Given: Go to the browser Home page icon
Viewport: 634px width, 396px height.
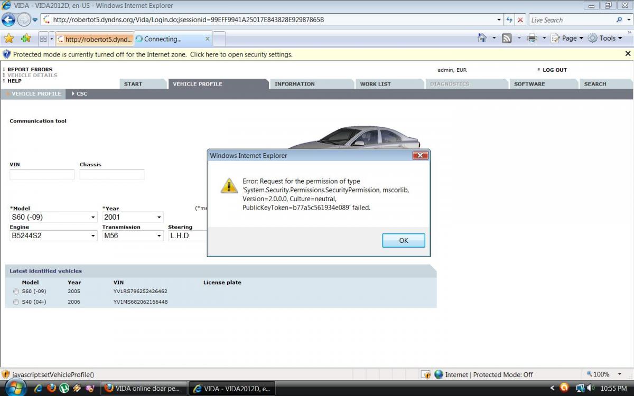Looking at the screenshot, I should [x=482, y=38].
